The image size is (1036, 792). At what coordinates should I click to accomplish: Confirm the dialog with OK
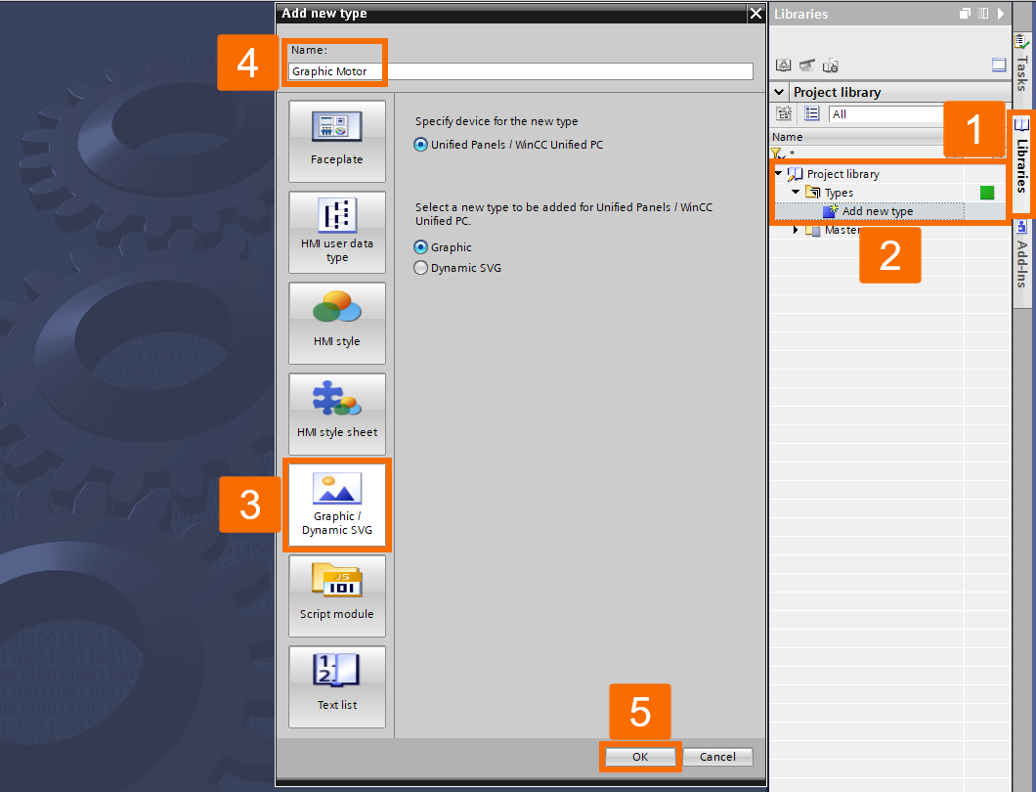pos(640,756)
